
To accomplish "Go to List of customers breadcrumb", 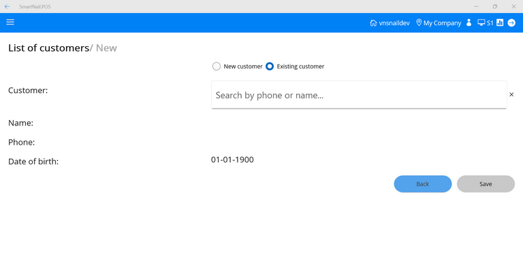I will point(48,48).
